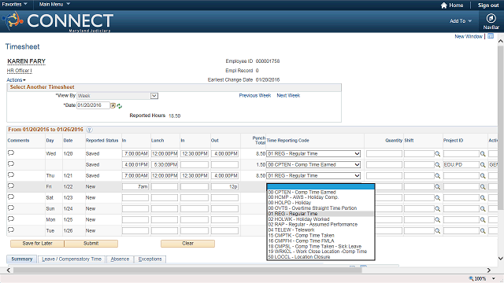Open comment bubble for Comp Time Earned row
504x283 pixels.
11,164
